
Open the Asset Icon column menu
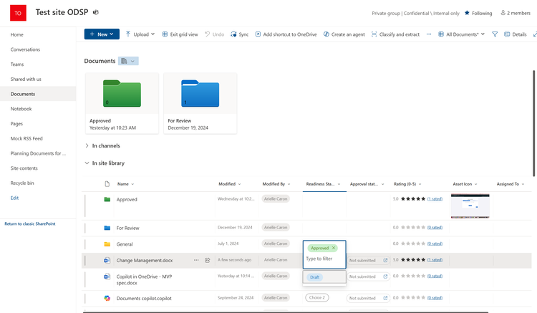[x=465, y=184]
